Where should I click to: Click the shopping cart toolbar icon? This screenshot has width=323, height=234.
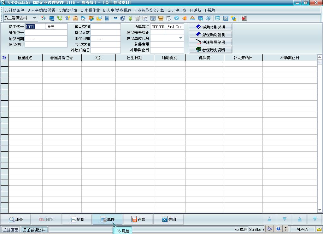point(138,18)
